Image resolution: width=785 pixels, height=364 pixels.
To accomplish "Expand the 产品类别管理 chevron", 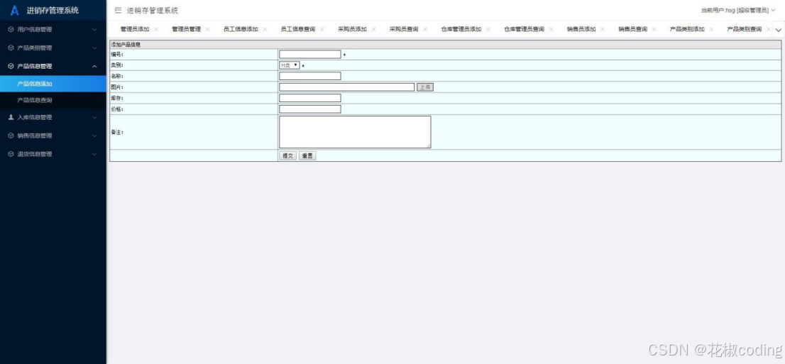I will (x=94, y=48).
